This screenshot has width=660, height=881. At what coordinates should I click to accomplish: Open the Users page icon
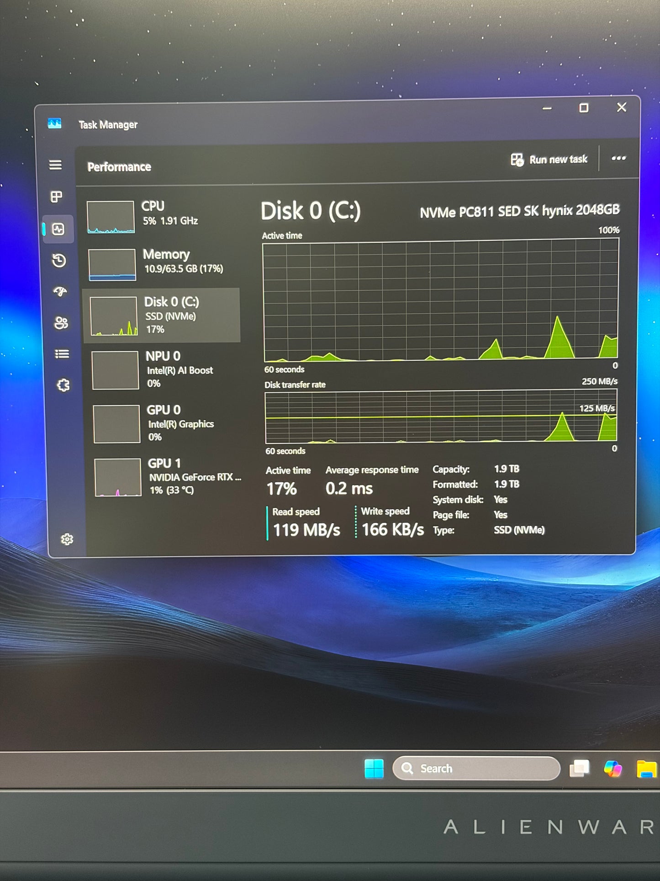(61, 323)
